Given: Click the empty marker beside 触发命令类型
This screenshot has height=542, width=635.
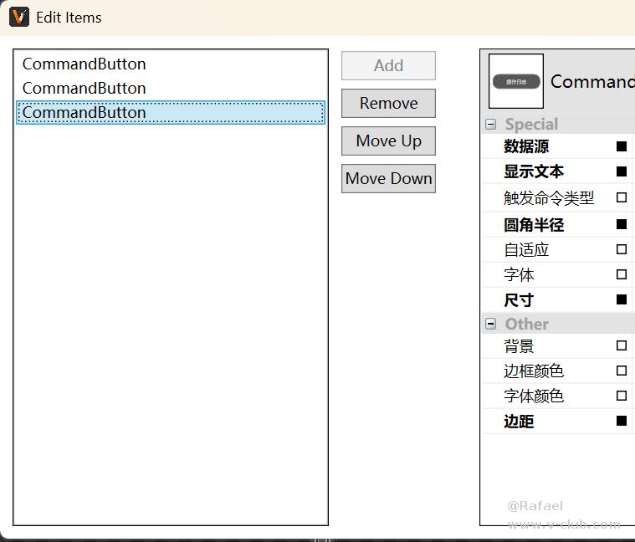Looking at the screenshot, I should click(x=622, y=198).
